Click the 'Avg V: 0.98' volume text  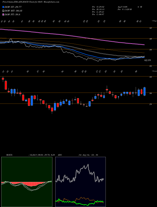(x=122, y=7)
